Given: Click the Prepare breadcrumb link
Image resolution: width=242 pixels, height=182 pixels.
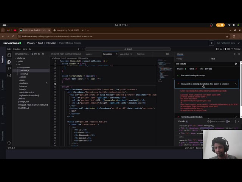Looking at the screenshot, I should [x=31, y=43].
